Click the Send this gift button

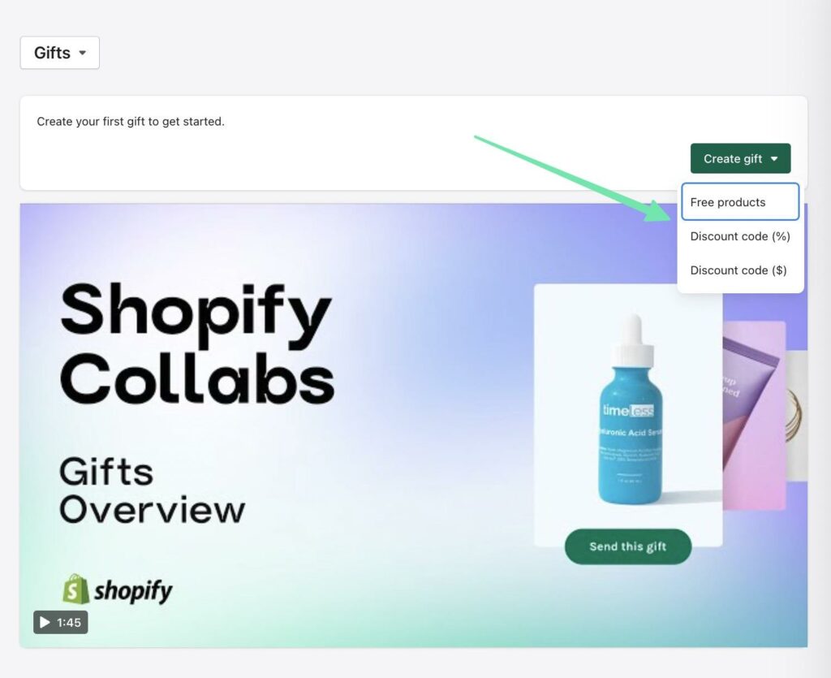click(628, 546)
